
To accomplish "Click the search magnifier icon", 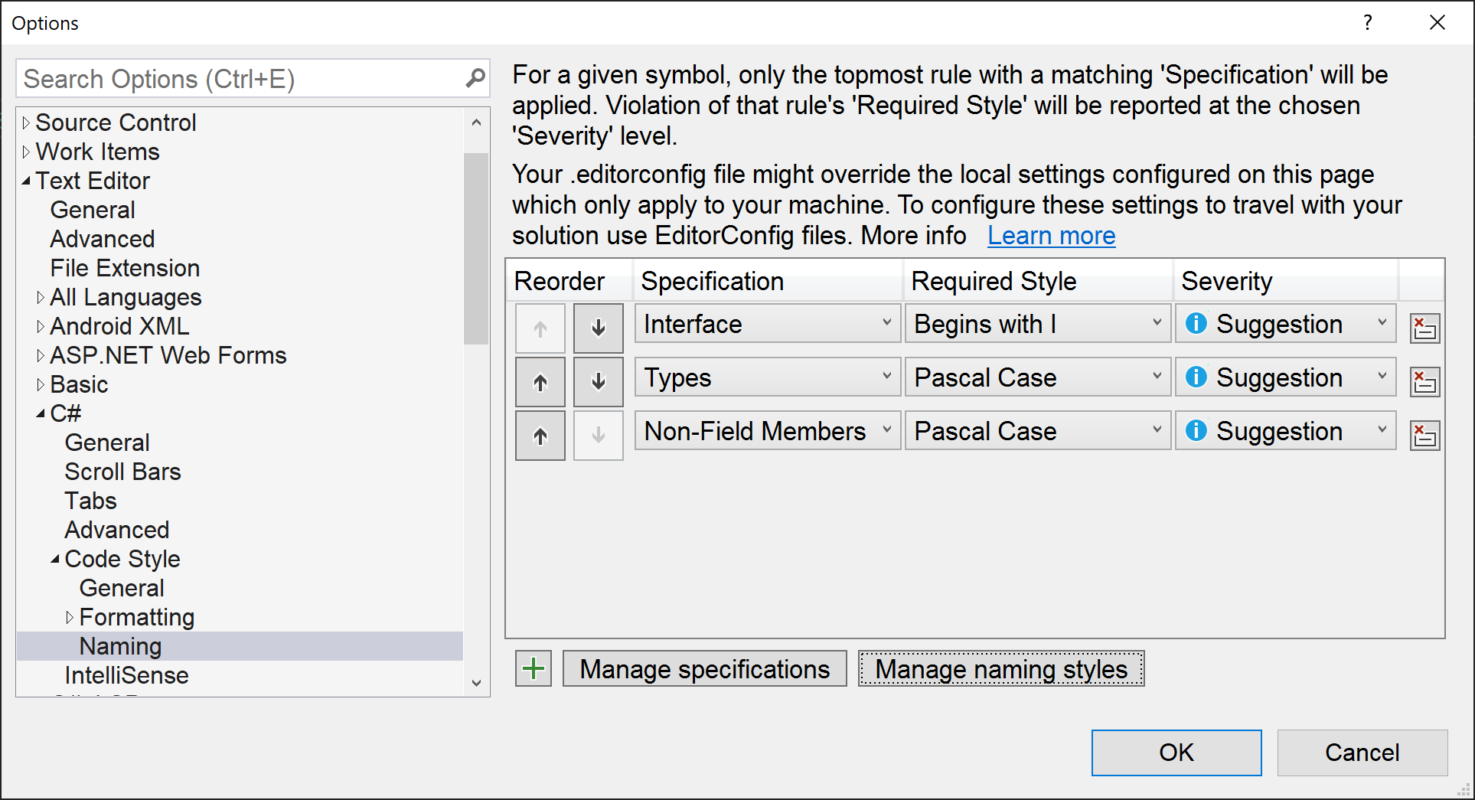I will pos(475,77).
